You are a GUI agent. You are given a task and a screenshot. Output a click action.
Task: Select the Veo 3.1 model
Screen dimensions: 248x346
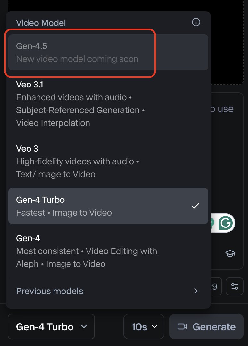pyautogui.click(x=108, y=104)
